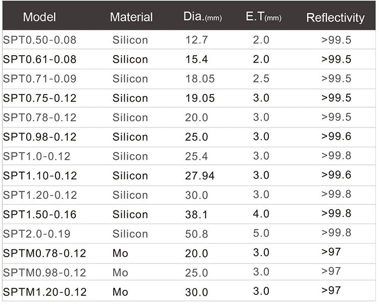Viewport: 379px width, 305px height.
Task: Select the 27.94 diameter cell
Action: [x=200, y=176]
